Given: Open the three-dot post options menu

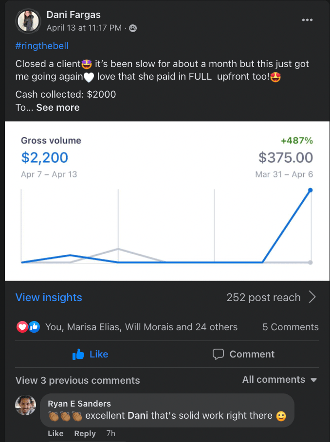Looking at the screenshot, I should pyautogui.click(x=307, y=20).
